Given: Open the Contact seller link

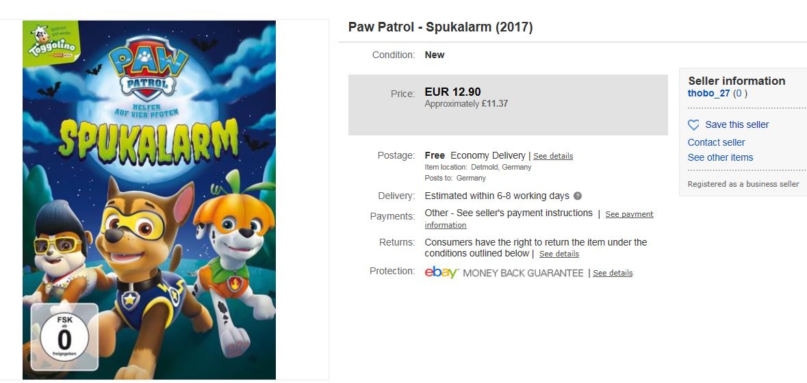Looking at the screenshot, I should (x=716, y=142).
